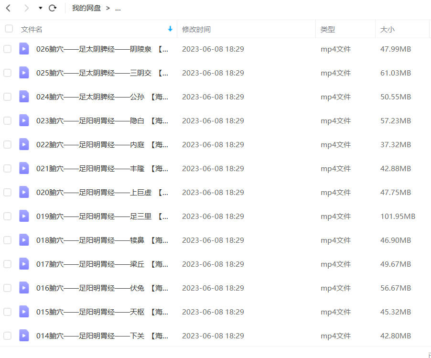431x358 pixels.
Task: Sort by 类型 column header
Action: [328, 30]
